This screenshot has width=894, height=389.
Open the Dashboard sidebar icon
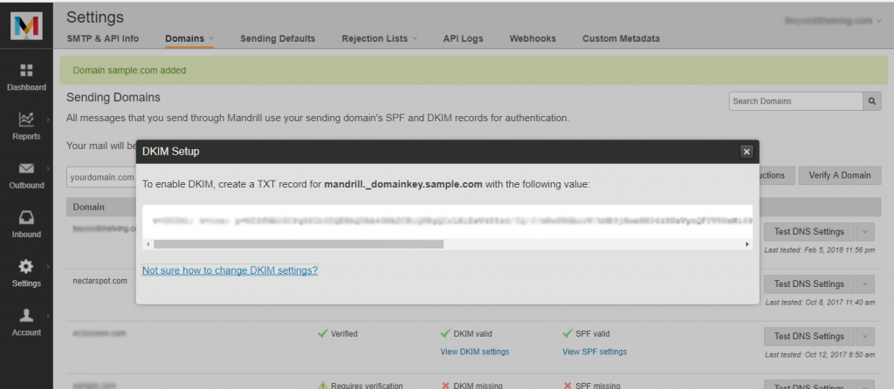(26, 71)
